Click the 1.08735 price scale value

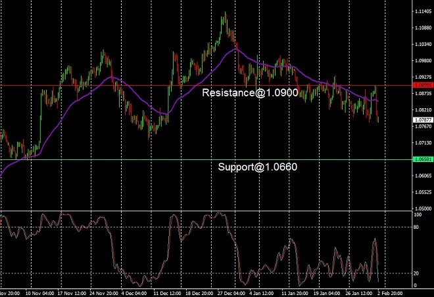tap(423, 94)
